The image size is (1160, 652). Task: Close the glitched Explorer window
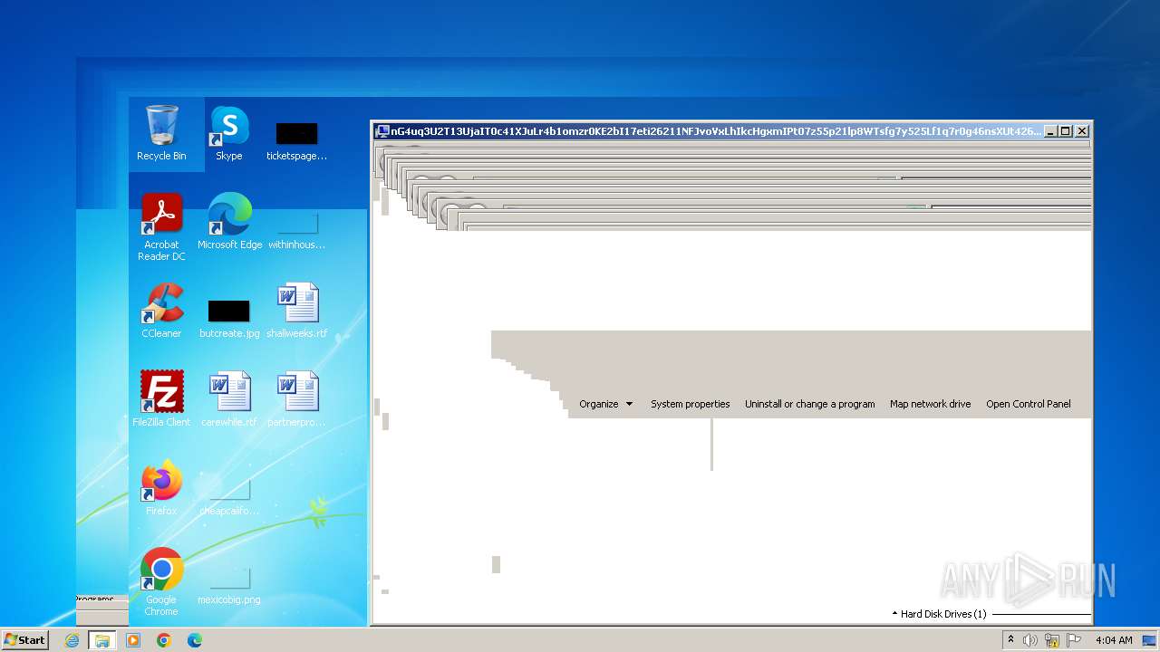pyautogui.click(x=1081, y=131)
